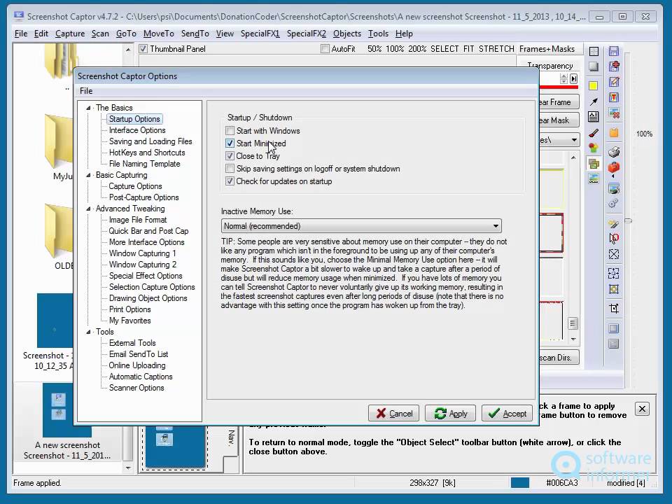Open the Tools menu in main window
The width and height of the screenshot is (672, 504).
(x=379, y=34)
